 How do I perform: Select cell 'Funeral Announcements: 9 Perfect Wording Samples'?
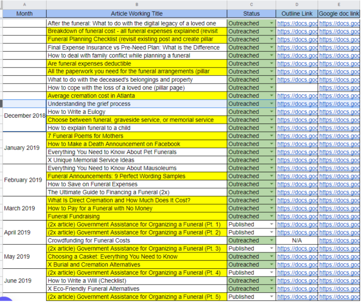pos(137,177)
